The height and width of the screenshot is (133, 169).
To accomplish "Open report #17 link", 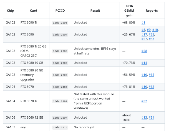I will coord(144,34).
